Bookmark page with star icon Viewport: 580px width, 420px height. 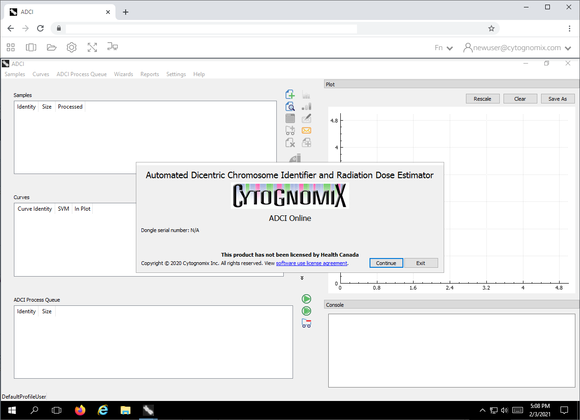(x=491, y=28)
